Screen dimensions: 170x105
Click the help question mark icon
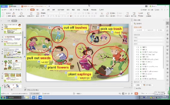click(x=162, y=10)
